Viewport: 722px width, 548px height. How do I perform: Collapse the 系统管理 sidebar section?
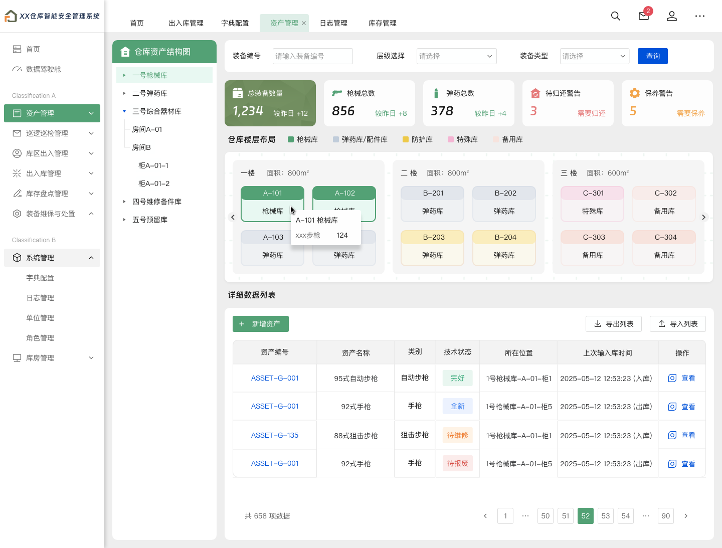91,258
